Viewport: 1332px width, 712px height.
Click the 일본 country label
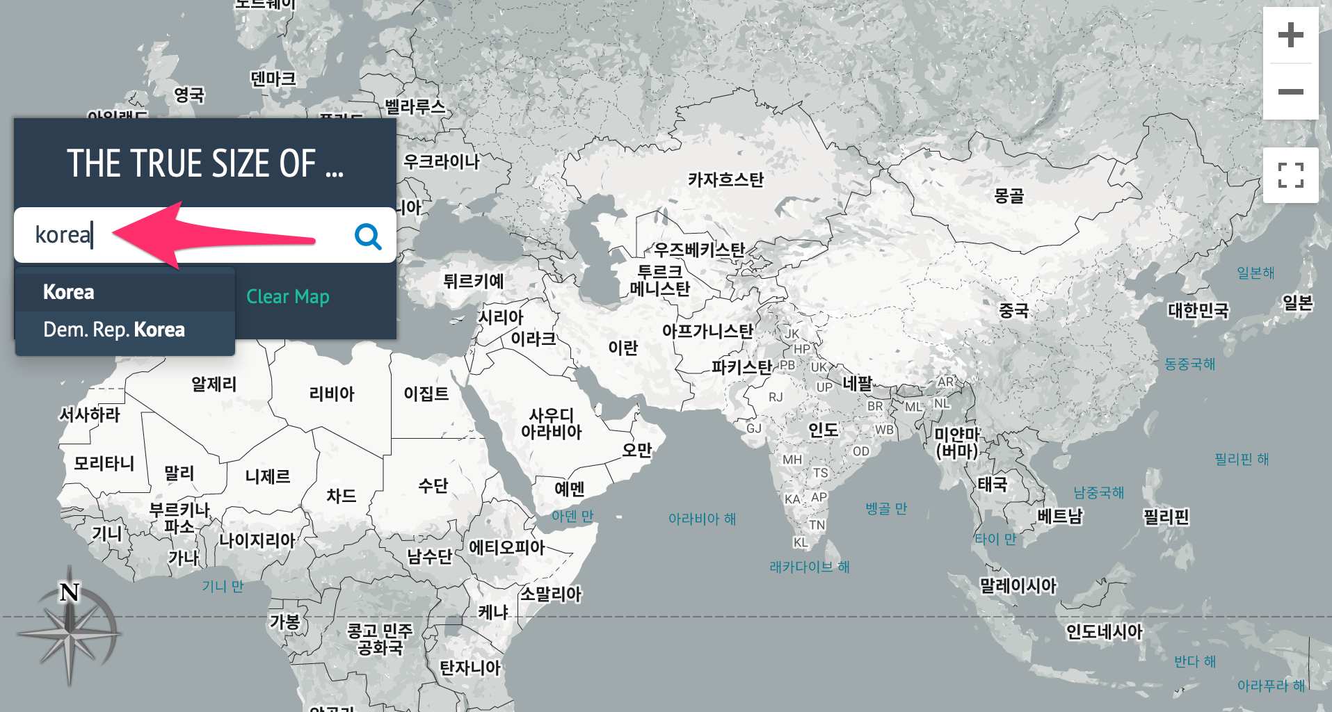pos(1297,303)
